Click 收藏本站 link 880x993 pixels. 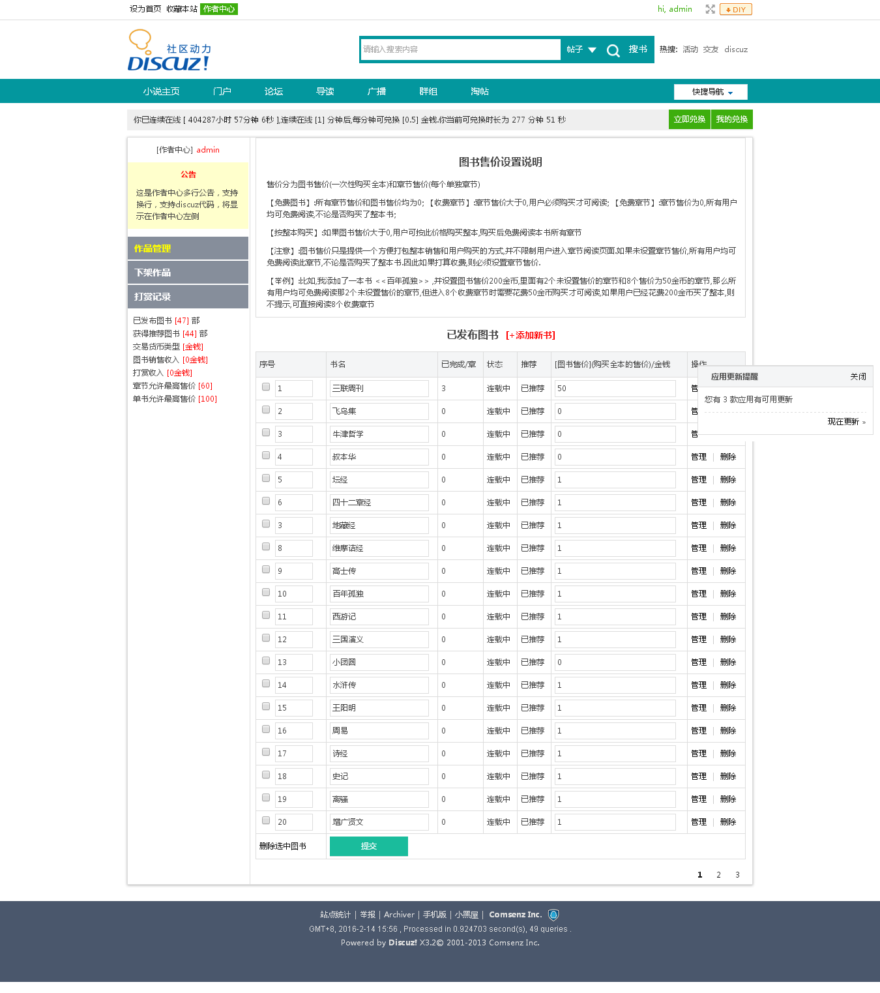[182, 9]
